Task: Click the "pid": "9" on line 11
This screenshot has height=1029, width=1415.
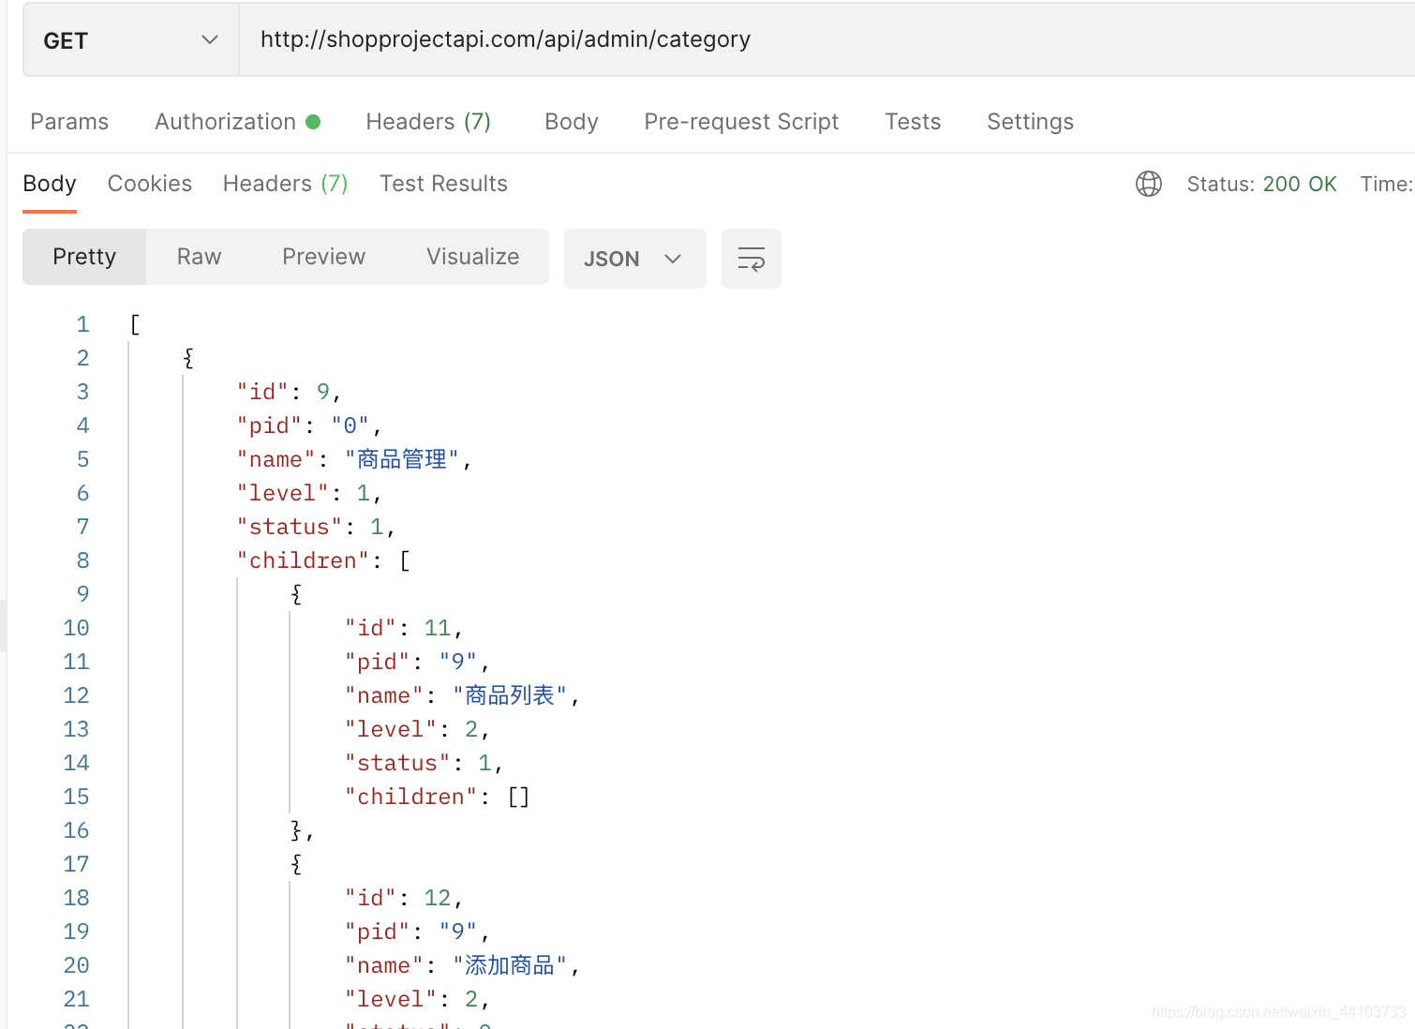Action: [417, 662]
